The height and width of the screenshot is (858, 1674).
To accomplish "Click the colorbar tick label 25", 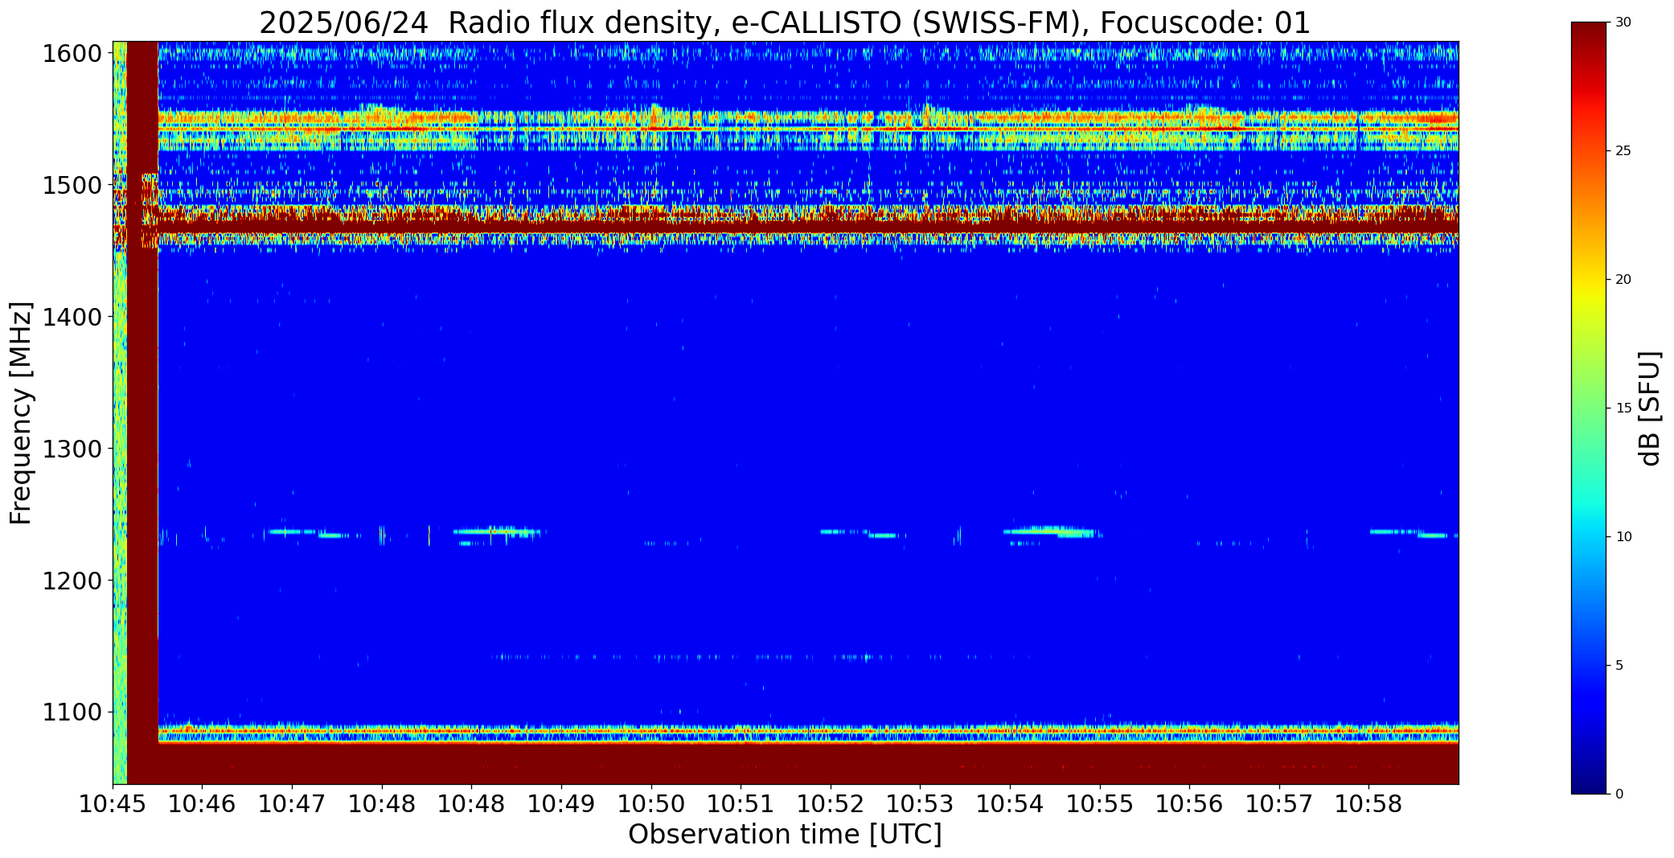I will (1623, 151).
